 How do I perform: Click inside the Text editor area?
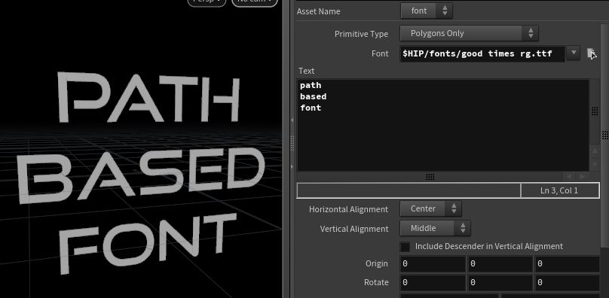coord(442,125)
